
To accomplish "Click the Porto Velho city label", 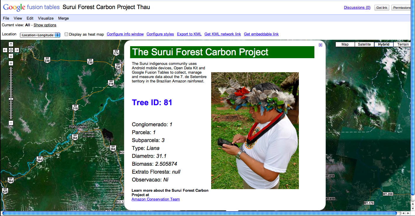I will pyautogui.click(x=78, y=127).
